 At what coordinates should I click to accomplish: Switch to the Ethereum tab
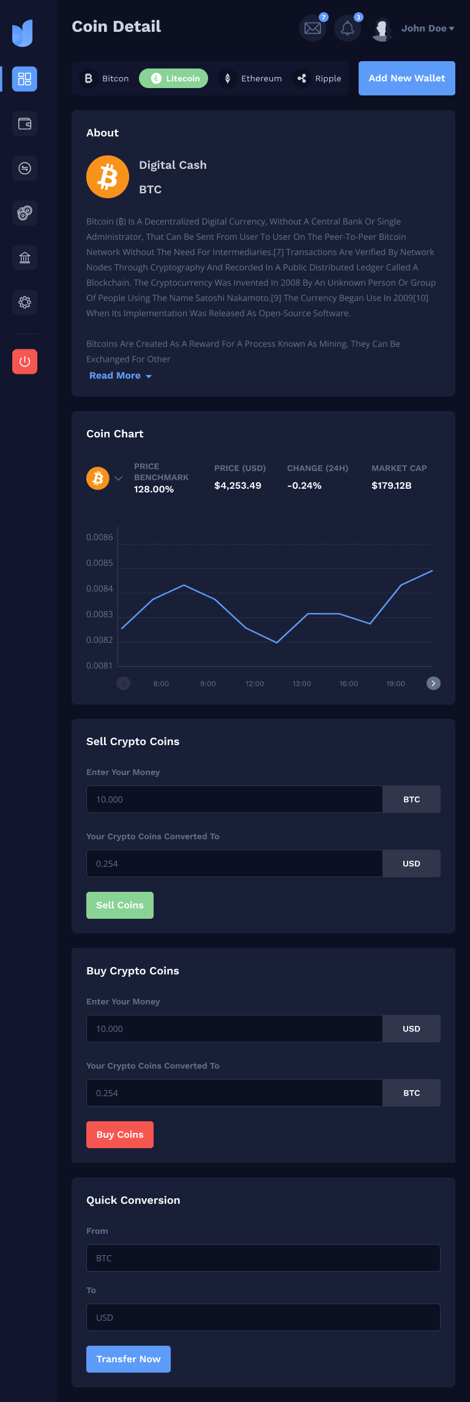[253, 78]
